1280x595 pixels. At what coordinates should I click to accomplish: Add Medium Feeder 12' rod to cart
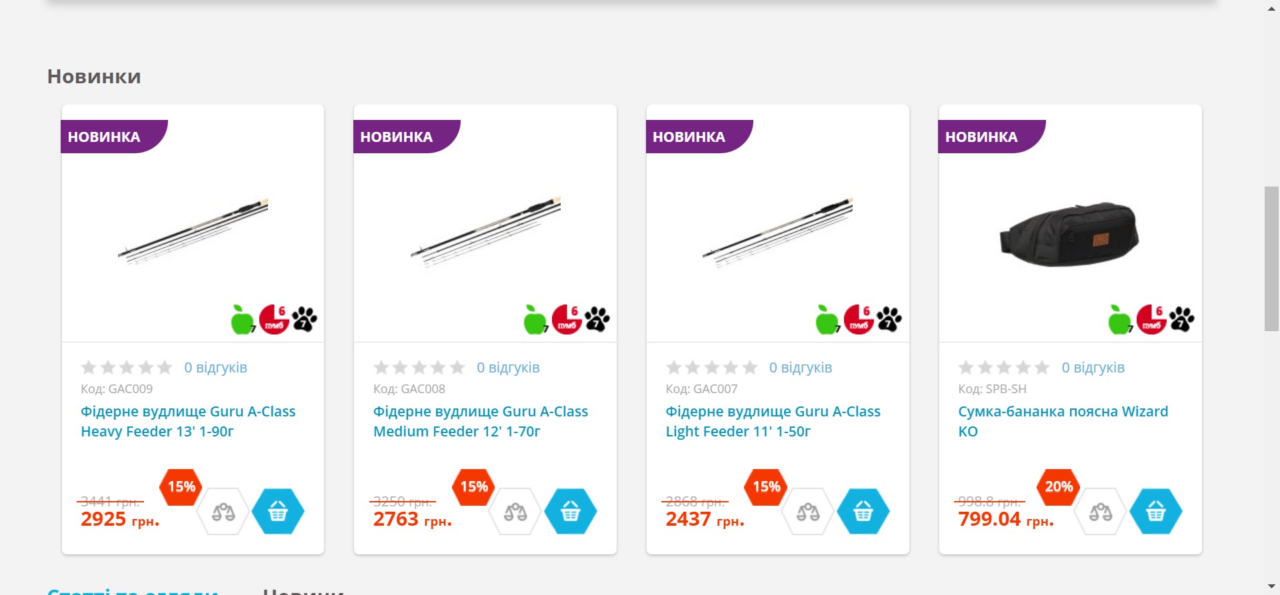[x=571, y=512]
